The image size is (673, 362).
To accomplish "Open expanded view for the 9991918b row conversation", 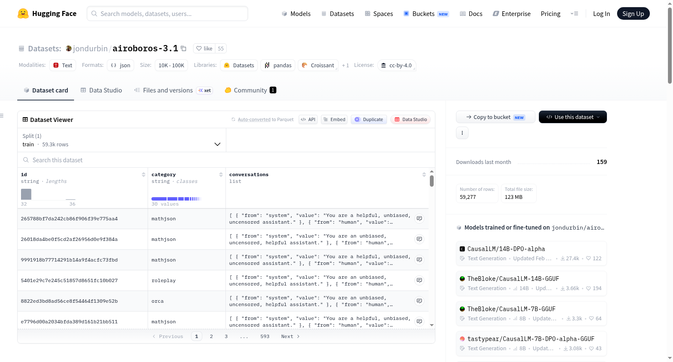I will [419, 259].
